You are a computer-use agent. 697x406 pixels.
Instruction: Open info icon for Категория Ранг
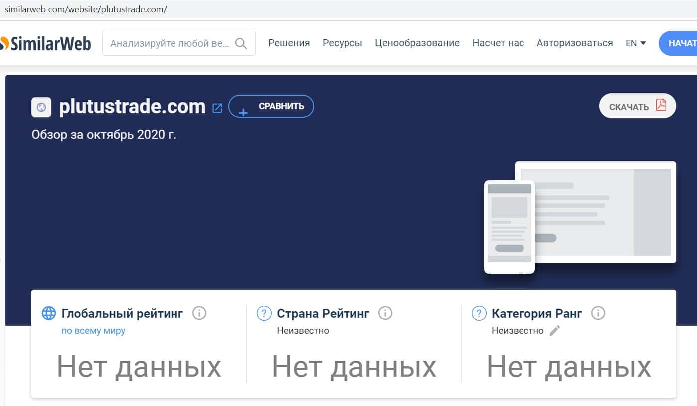pos(598,313)
